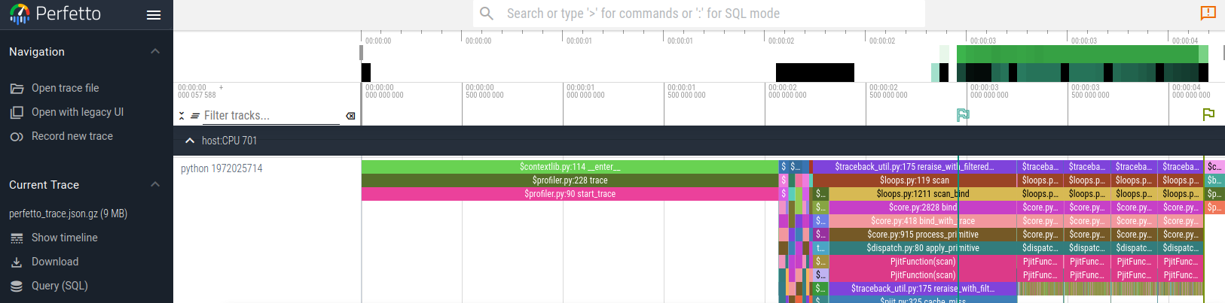Open Query (SQL) database icon
Screen dimensions: 1225x303
pyautogui.click(x=17, y=286)
